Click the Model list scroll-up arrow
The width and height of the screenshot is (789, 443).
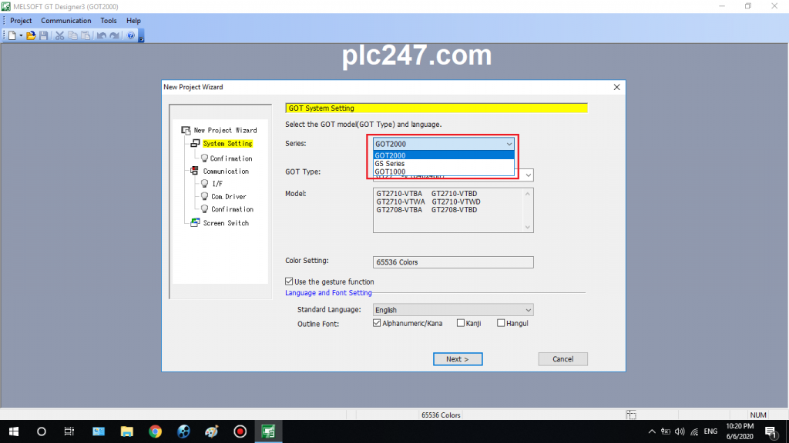point(528,194)
